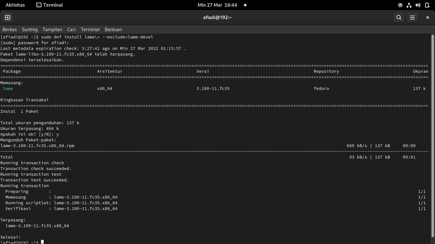The width and height of the screenshot is (435, 244).
Task: Close the terminal window
Action: [428, 17]
